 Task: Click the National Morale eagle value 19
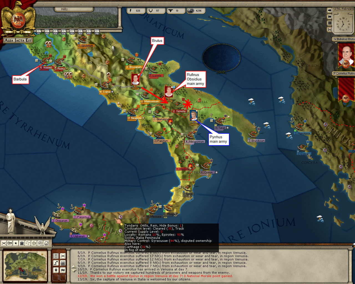tap(174, 11)
